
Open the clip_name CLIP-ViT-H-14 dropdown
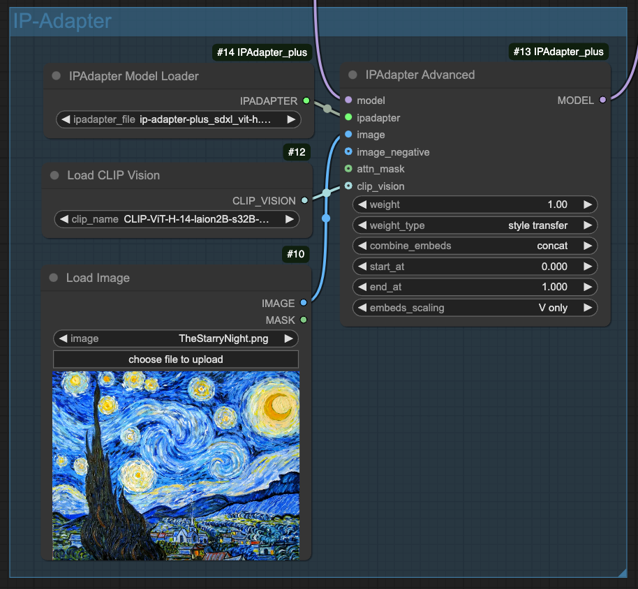(177, 219)
